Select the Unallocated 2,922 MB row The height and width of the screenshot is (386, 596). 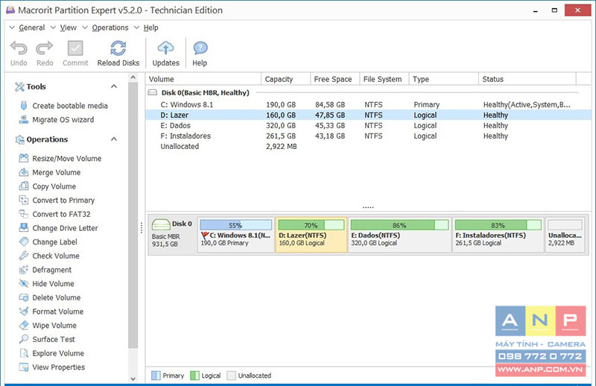(368, 146)
